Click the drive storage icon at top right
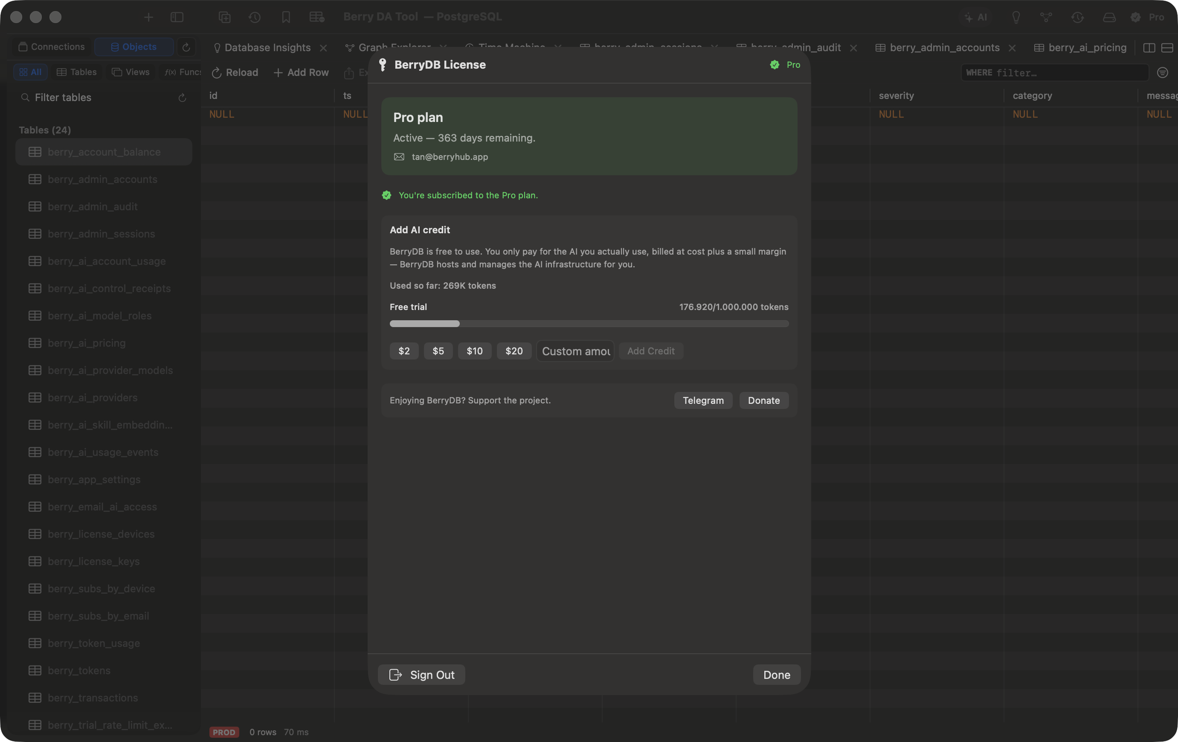 pos(1109,17)
